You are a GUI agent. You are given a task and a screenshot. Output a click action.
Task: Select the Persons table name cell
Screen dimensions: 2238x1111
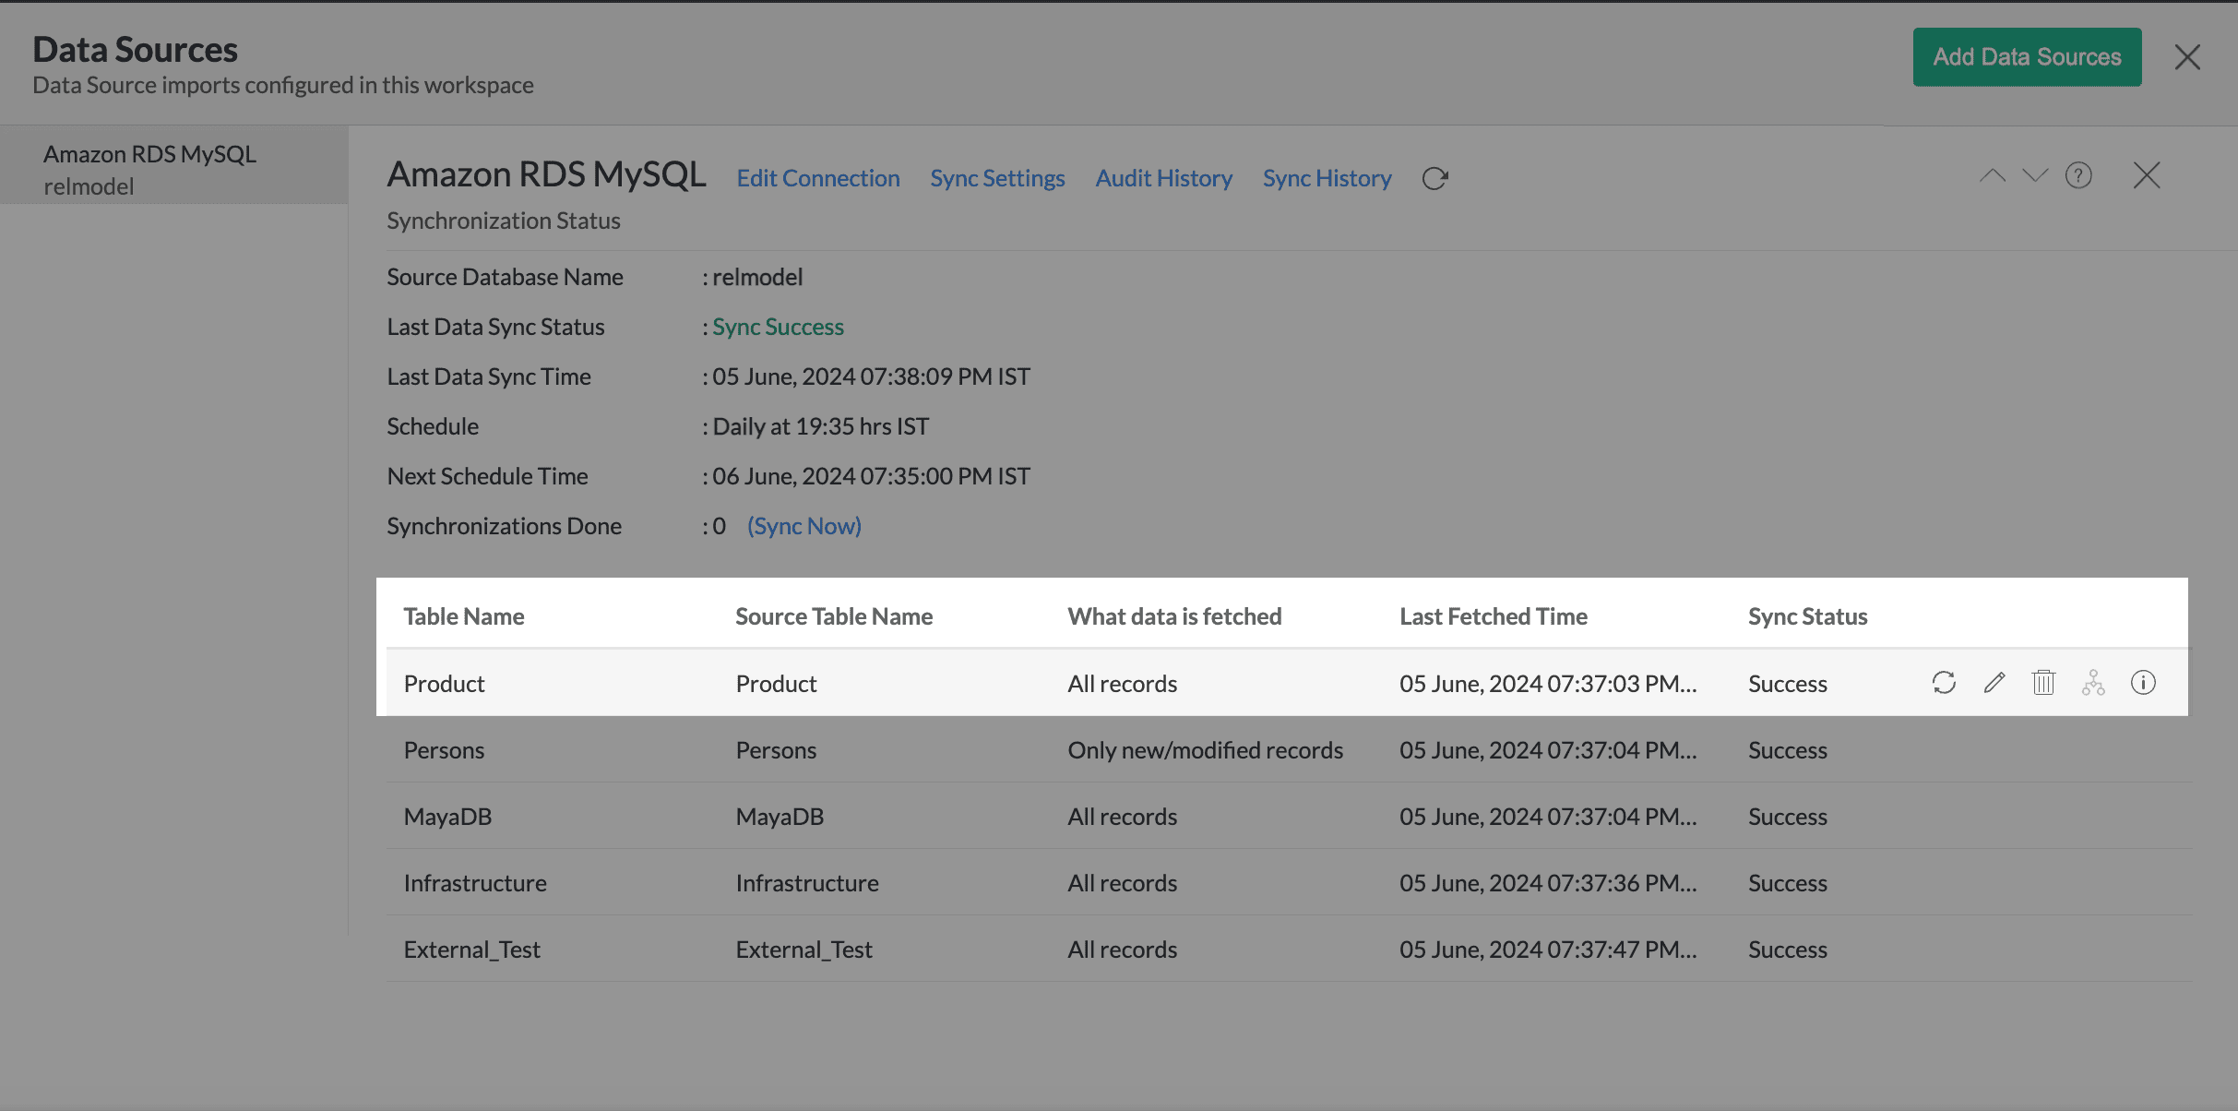pos(444,750)
